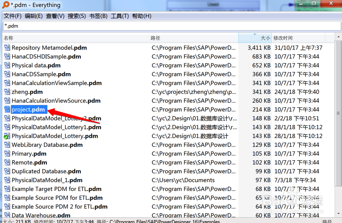The image size is (342, 223).
Task: Click the size value 3,411 KB
Action: [259, 48]
